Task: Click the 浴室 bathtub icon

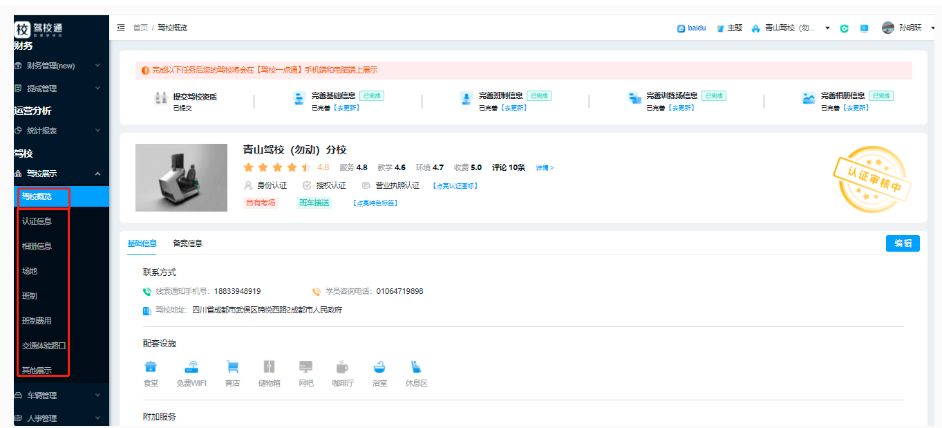Action: 379,366
